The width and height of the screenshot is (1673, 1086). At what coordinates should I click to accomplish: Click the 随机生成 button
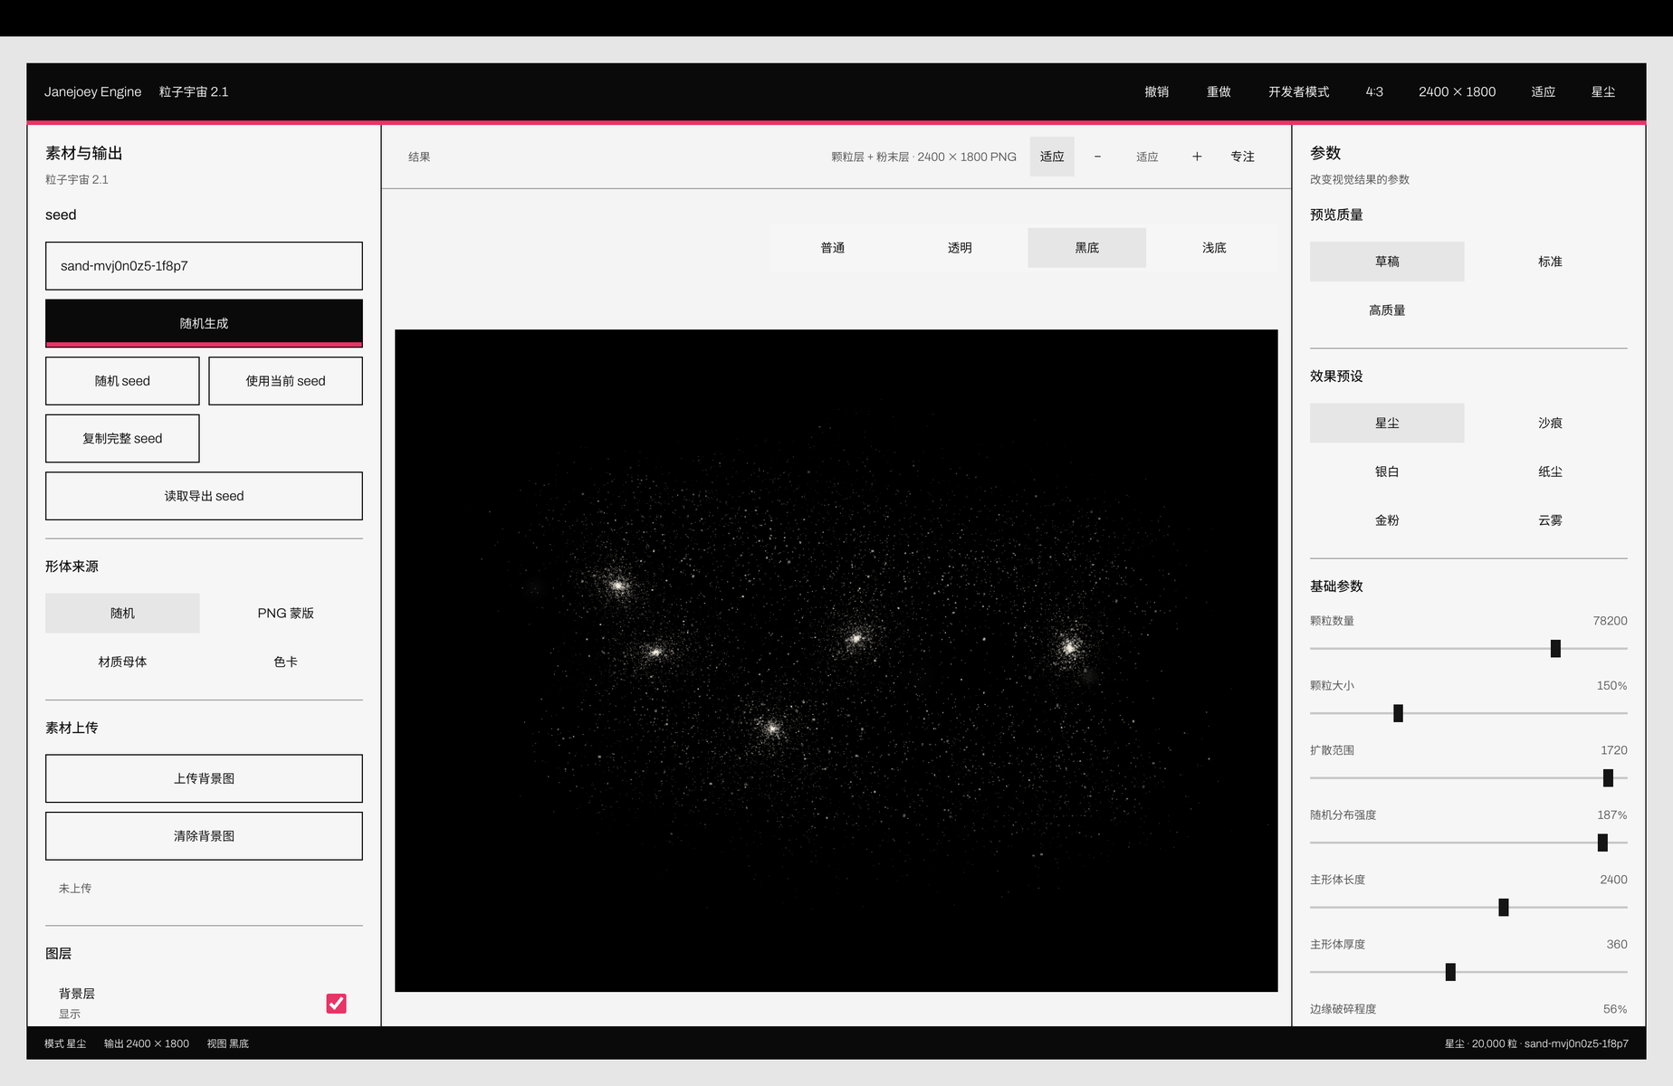click(x=204, y=323)
